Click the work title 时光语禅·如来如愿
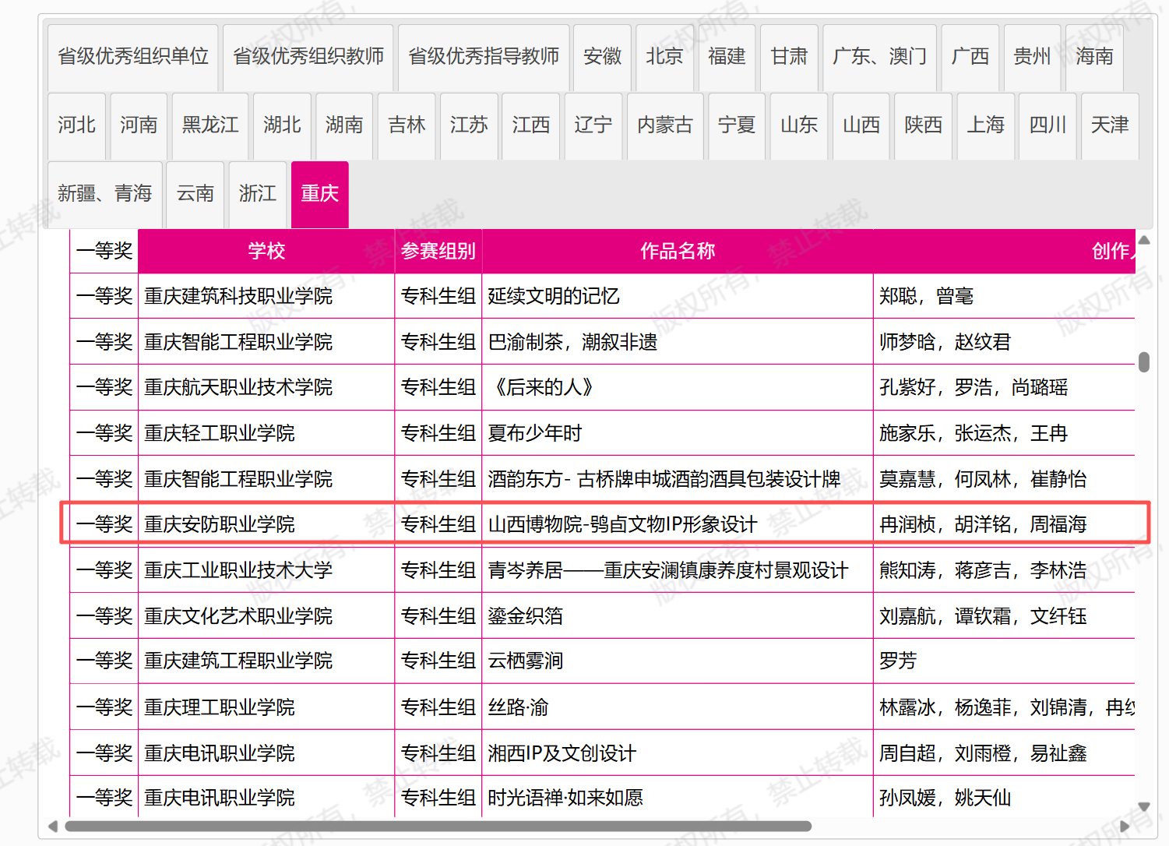 (565, 798)
